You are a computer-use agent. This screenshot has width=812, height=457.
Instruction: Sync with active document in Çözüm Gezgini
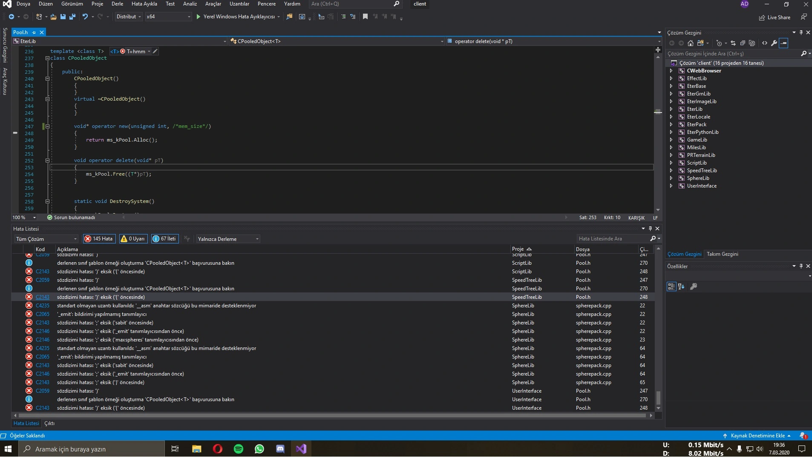[x=733, y=43]
